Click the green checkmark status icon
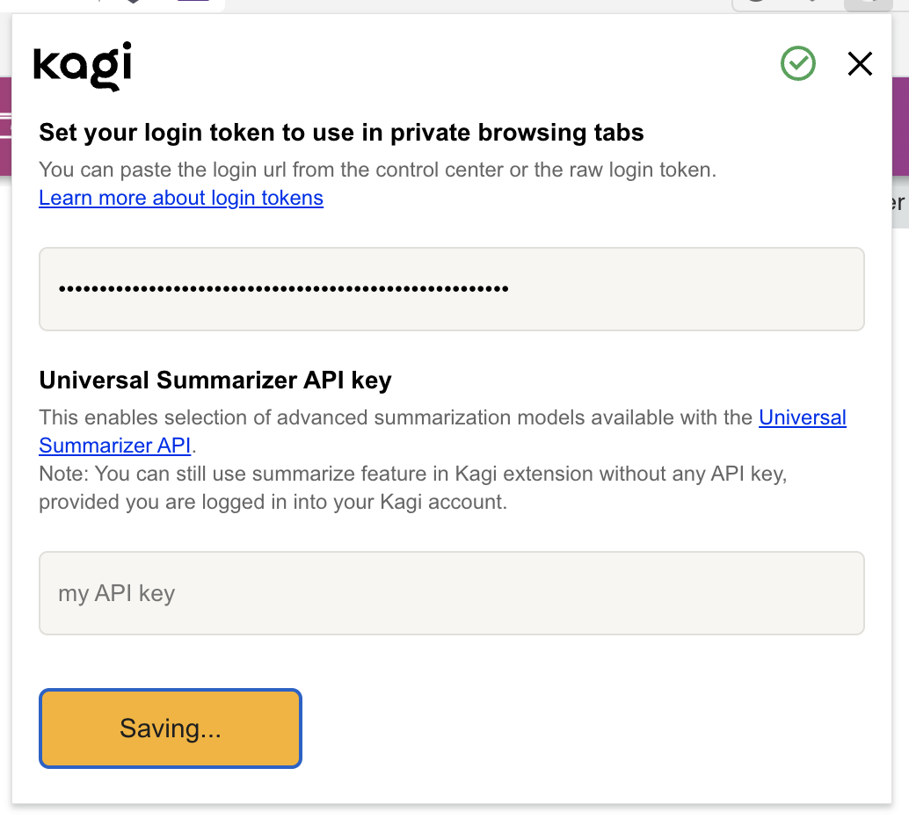This screenshot has width=909, height=819. coord(798,63)
